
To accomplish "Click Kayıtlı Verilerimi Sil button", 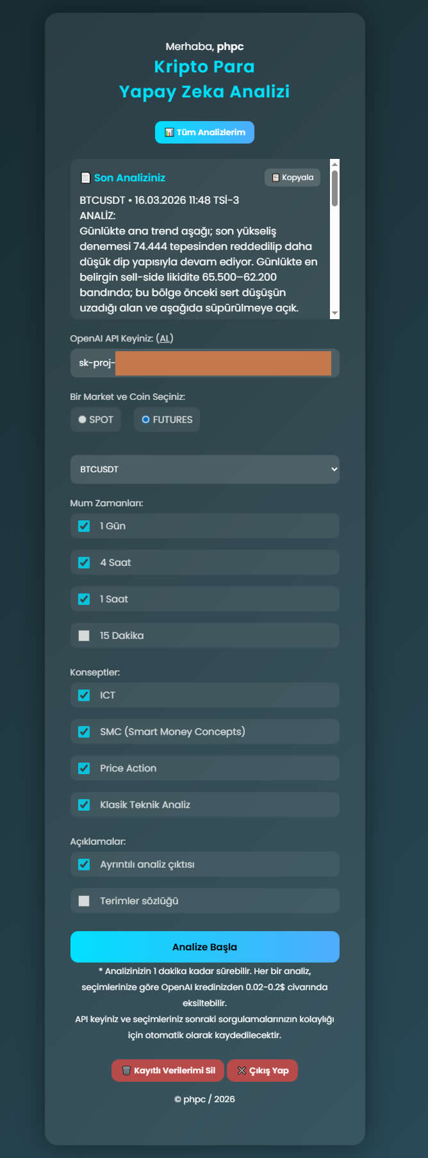I will coord(168,1070).
